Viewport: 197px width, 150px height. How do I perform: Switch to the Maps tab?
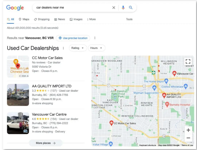click(x=24, y=19)
